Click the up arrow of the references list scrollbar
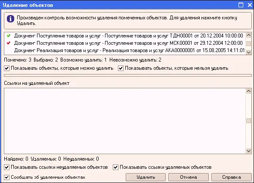 (248, 91)
